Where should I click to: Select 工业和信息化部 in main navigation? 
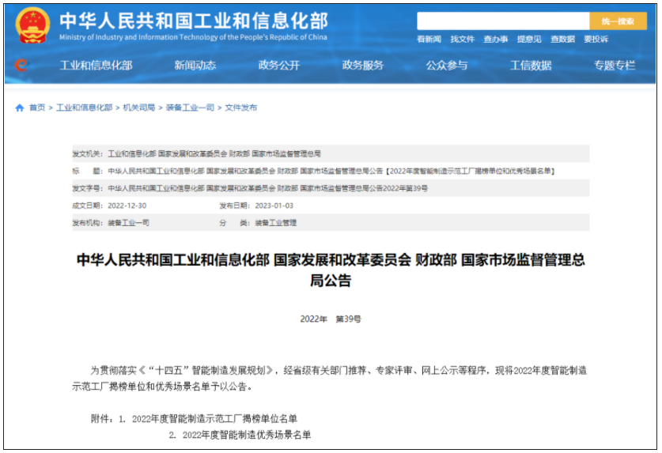(x=96, y=66)
